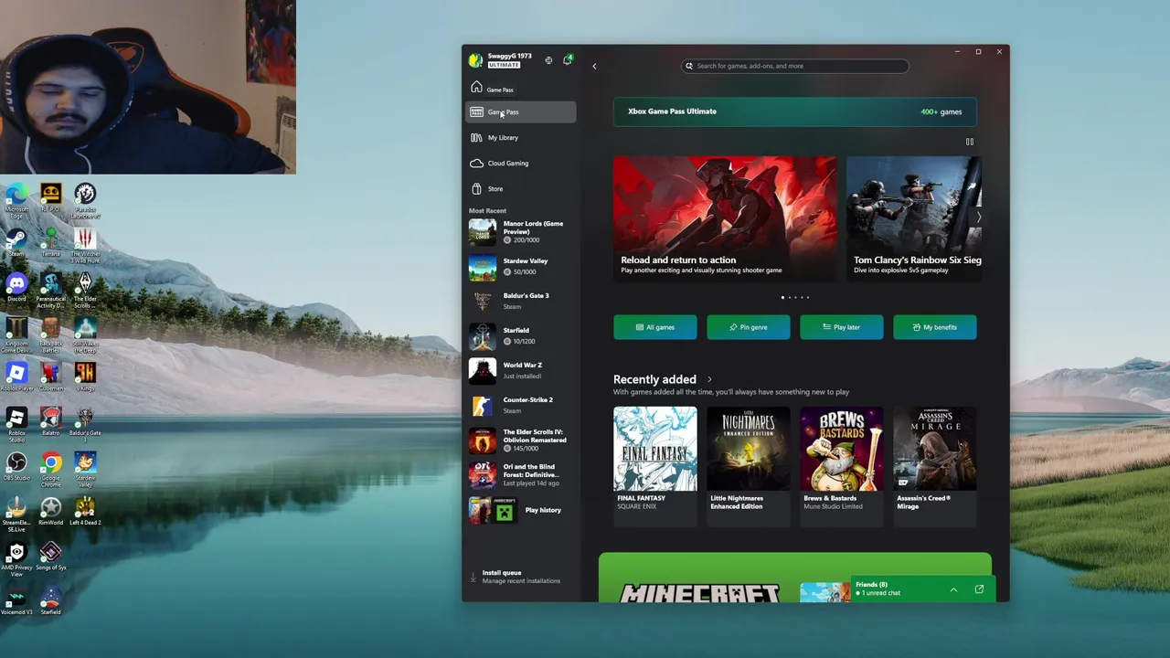
Task: Go to Cloud Gaming section
Action: [x=521, y=164]
